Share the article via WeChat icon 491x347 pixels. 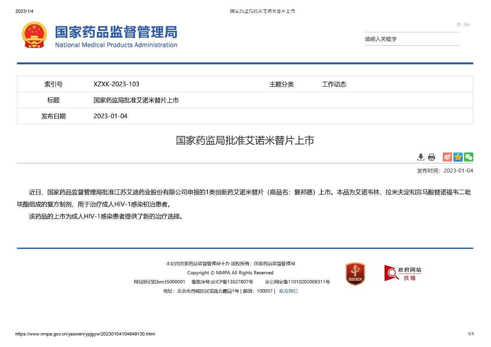[x=468, y=157]
